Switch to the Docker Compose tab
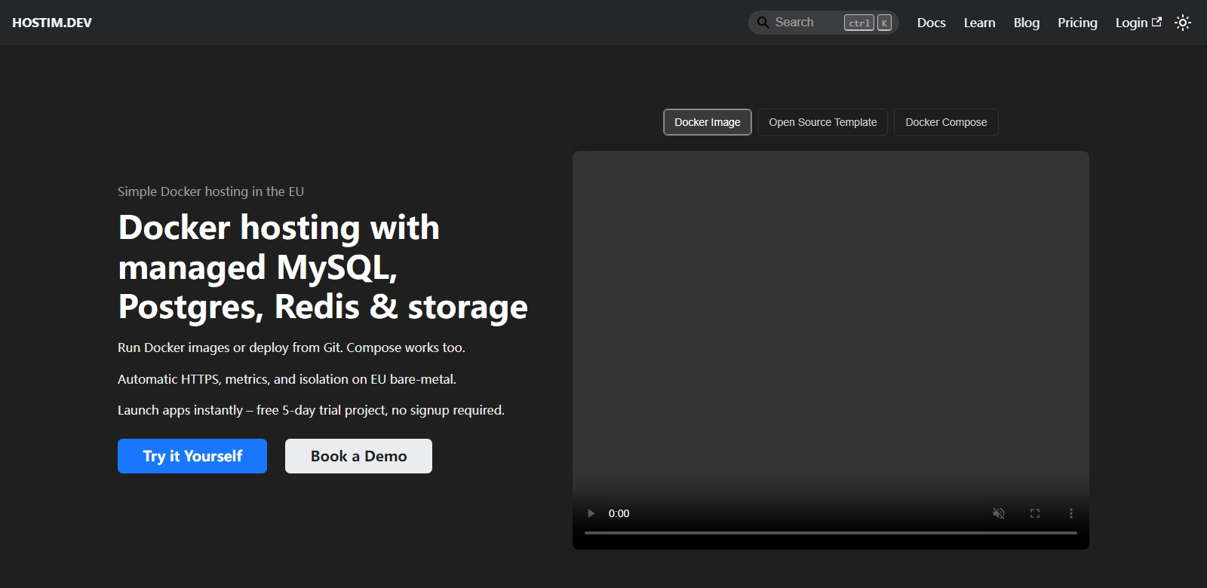The height and width of the screenshot is (588, 1207). pos(945,122)
